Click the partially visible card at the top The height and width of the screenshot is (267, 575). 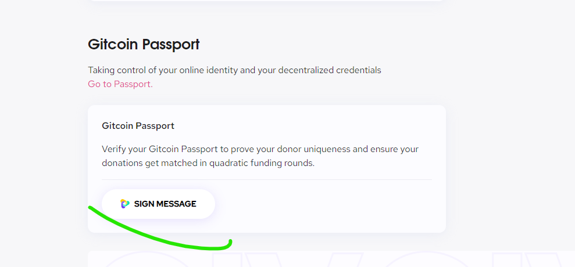(267, 1)
